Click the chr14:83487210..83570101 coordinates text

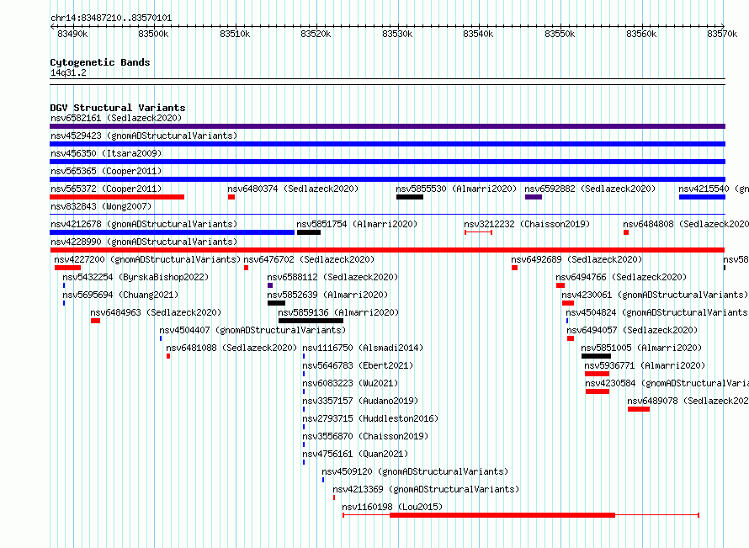tap(111, 19)
